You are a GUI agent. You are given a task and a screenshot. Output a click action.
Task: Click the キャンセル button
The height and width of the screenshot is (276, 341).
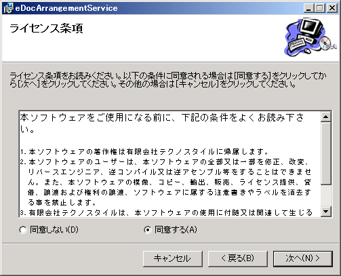click(x=173, y=259)
